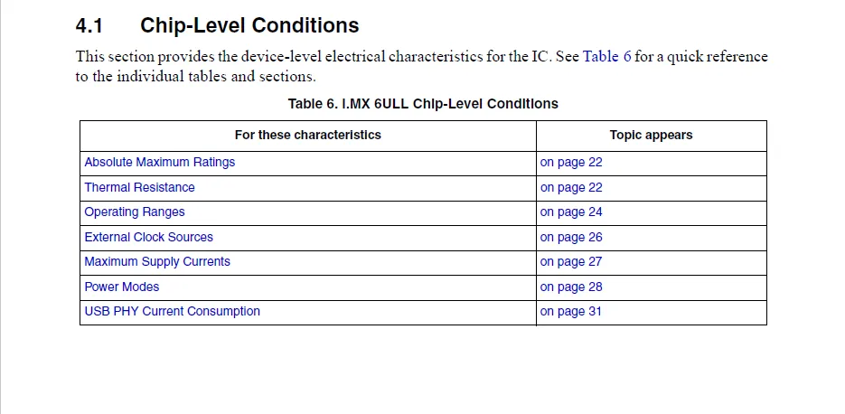The image size is (845, 414).
Task: Click the 'Topic appears' column header
Action: click(651, 135)
